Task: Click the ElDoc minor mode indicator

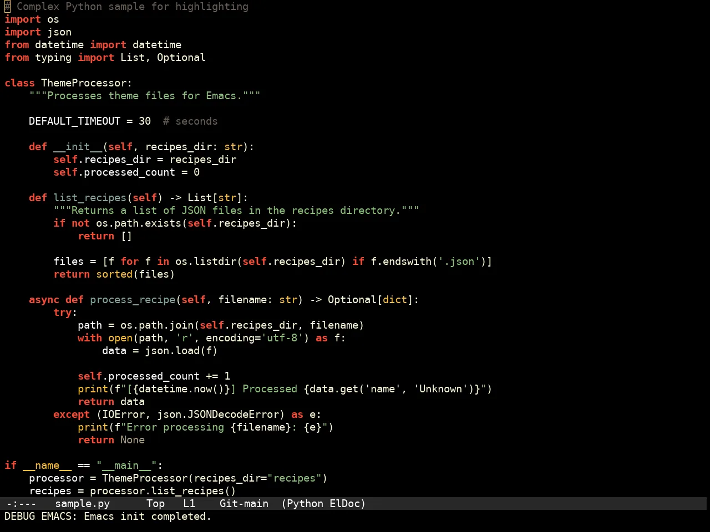Action: [x=345, y=504]
